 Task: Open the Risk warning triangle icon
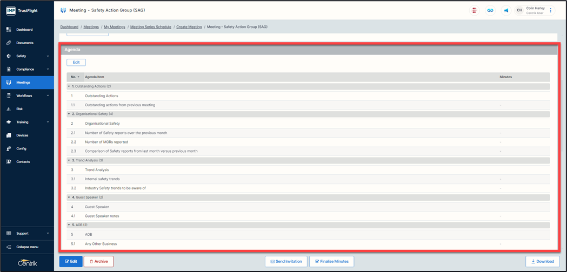click(9, 109)
